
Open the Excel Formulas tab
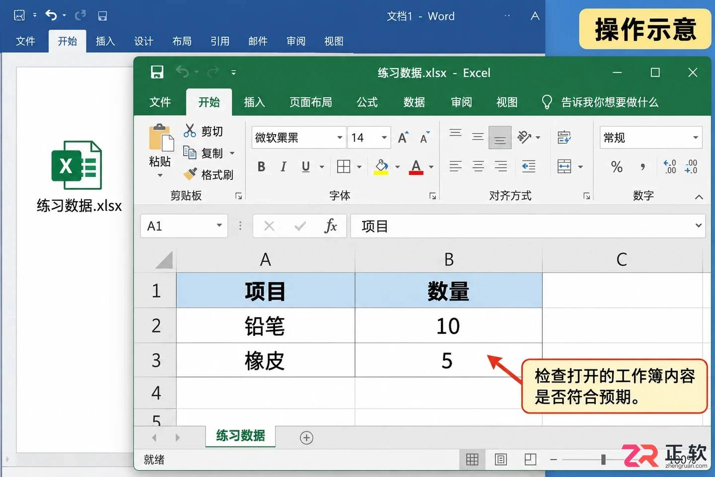coord(367,102)
